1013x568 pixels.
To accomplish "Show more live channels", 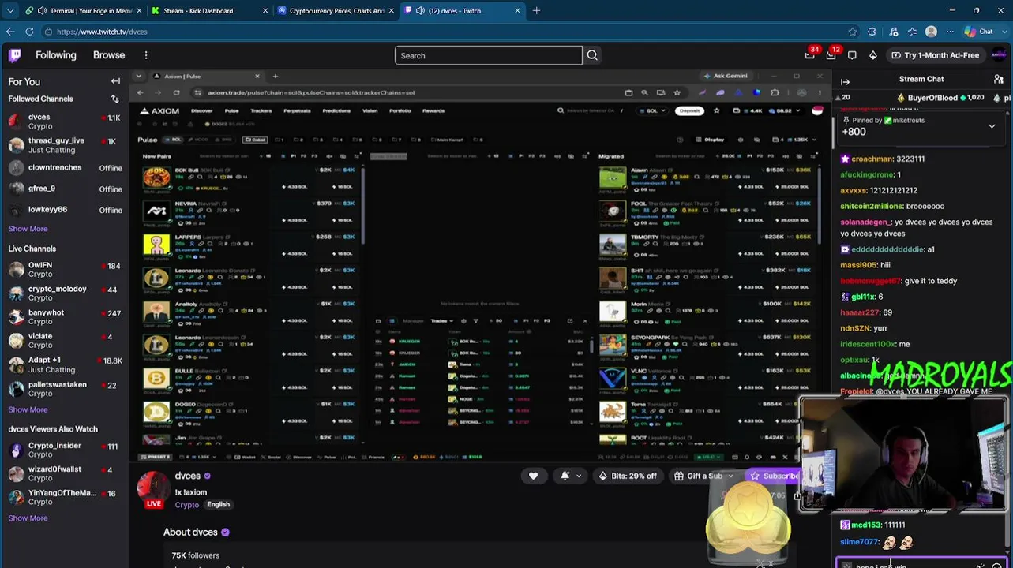I will [28, 410].
